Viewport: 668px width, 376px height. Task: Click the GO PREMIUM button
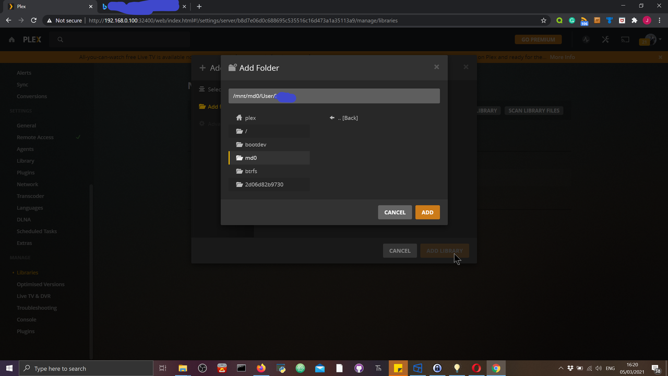tap(538, 40)
